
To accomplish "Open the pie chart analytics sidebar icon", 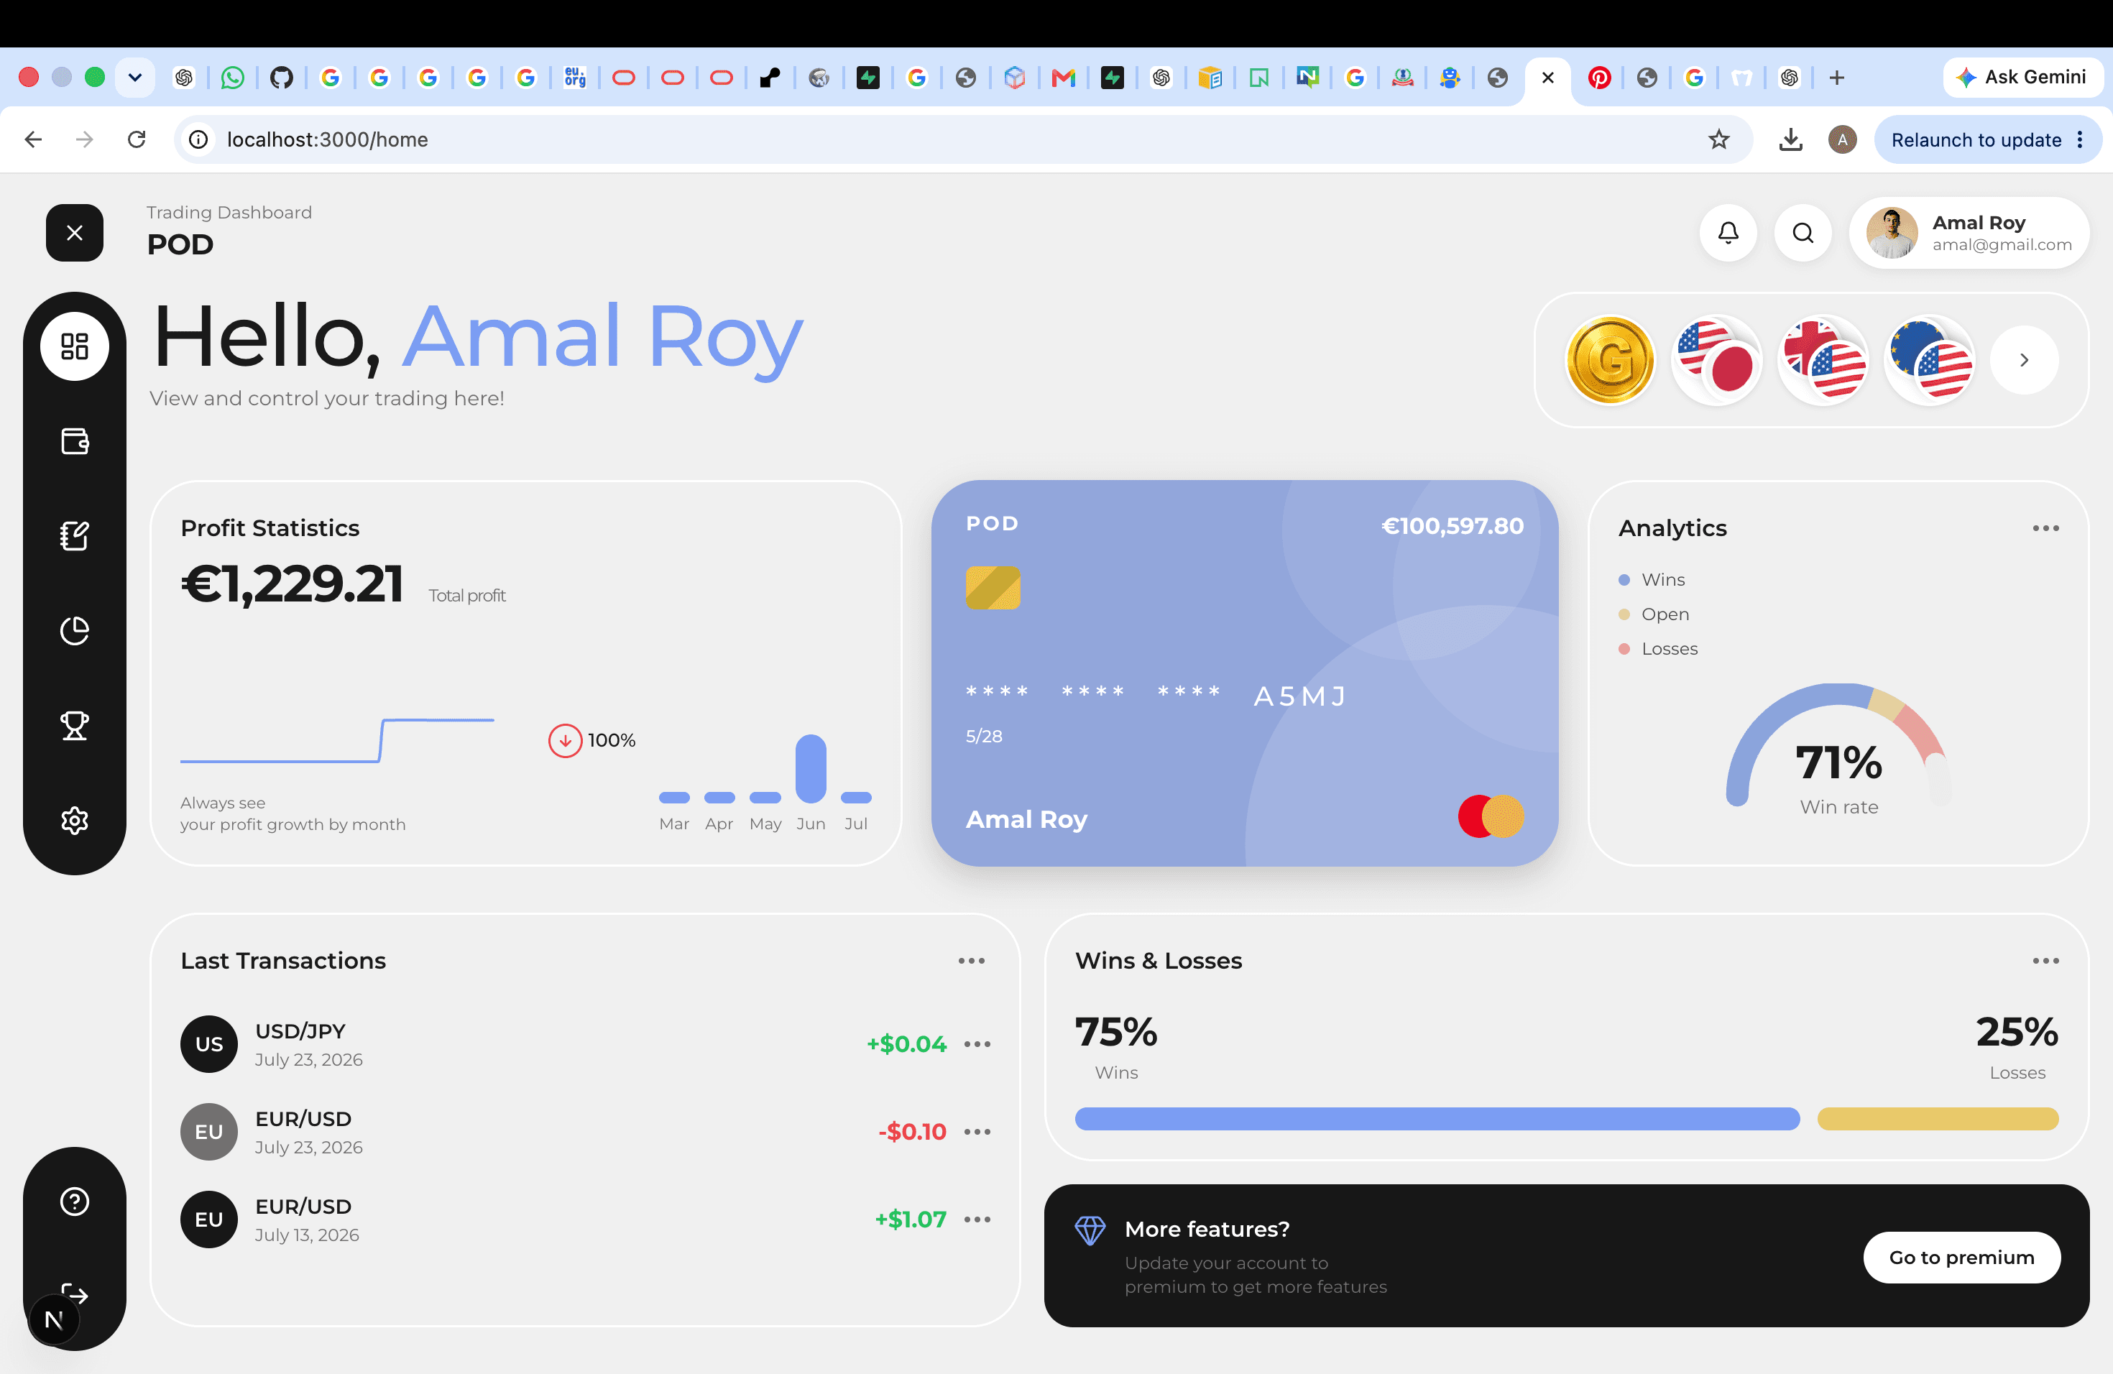I will tap(75, 631).
